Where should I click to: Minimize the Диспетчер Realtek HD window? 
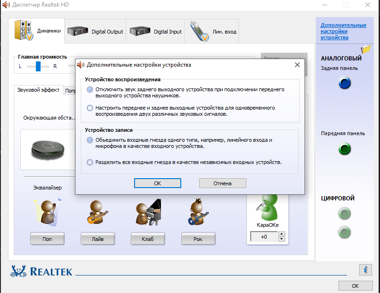pyautogui.click(x=325, y=5)
